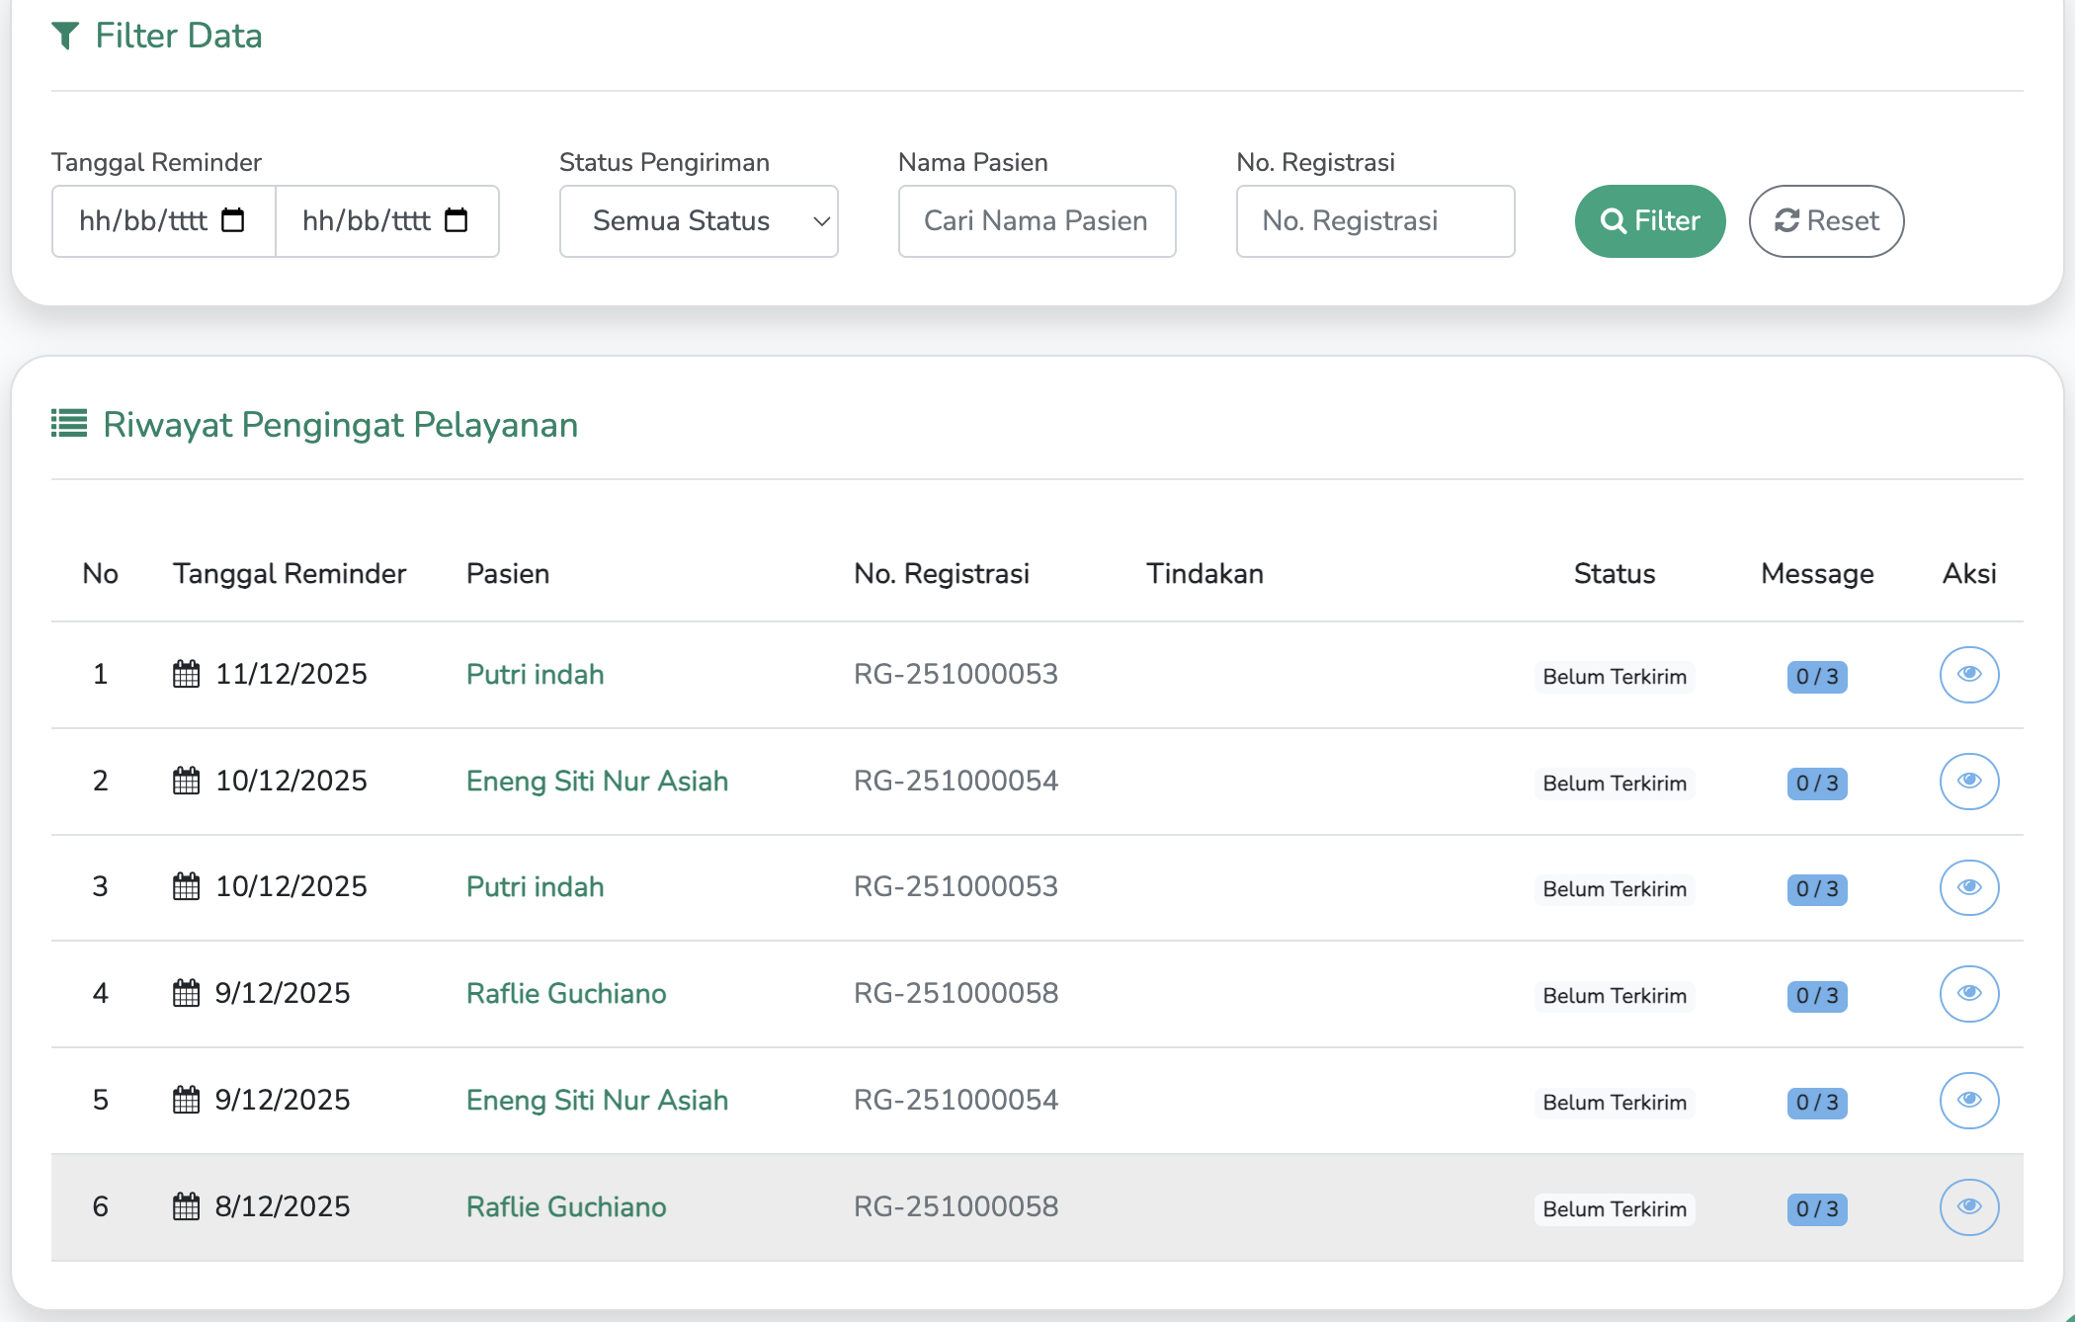This screenshot has height=1322, width=2075.
Task: Open patient link Putri indah in row 1
Action: pos(535,675)
